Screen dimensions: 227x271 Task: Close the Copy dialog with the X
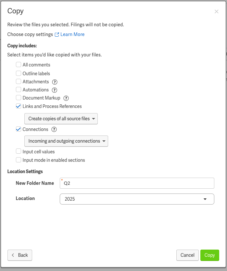click(x=216, y=12)
